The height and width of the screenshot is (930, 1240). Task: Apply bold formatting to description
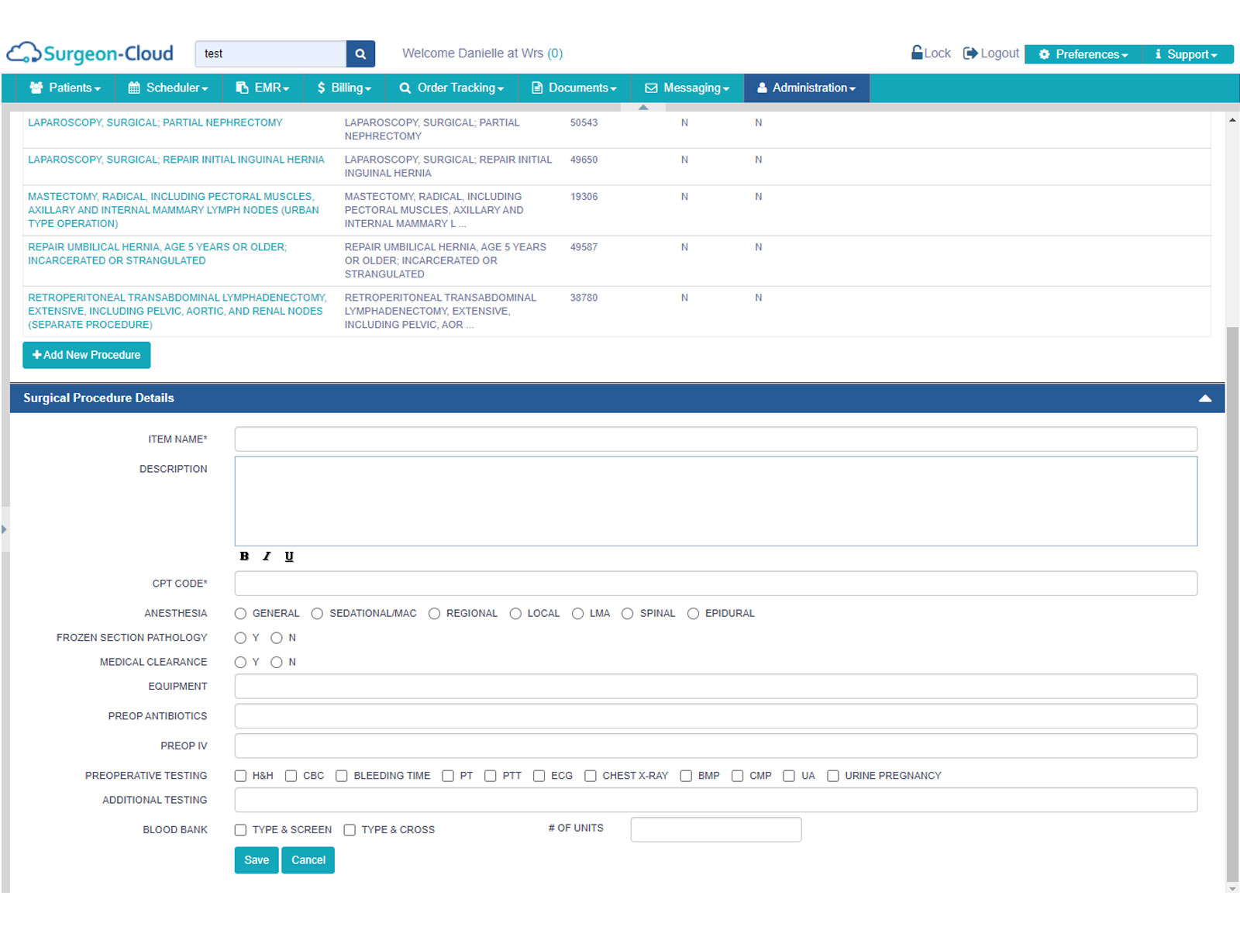pyautogui.click(x=244, y=556)
